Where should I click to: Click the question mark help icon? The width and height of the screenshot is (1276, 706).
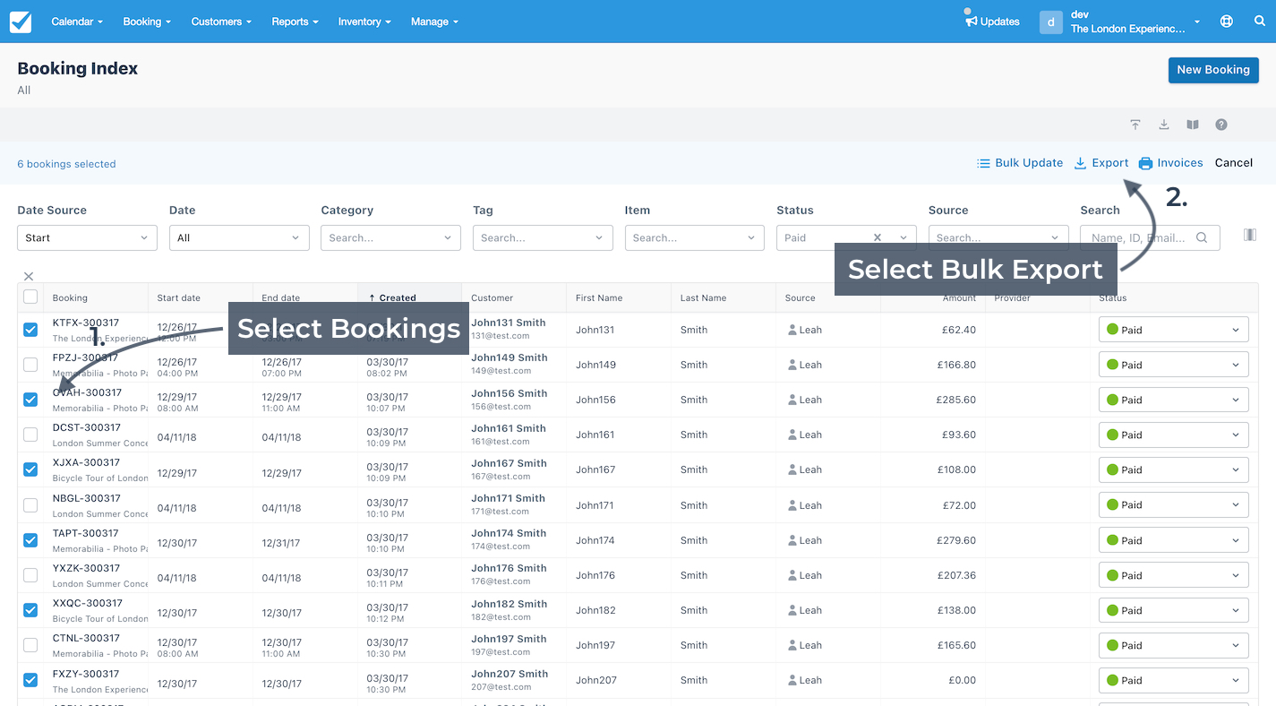tap(1221, 125)
